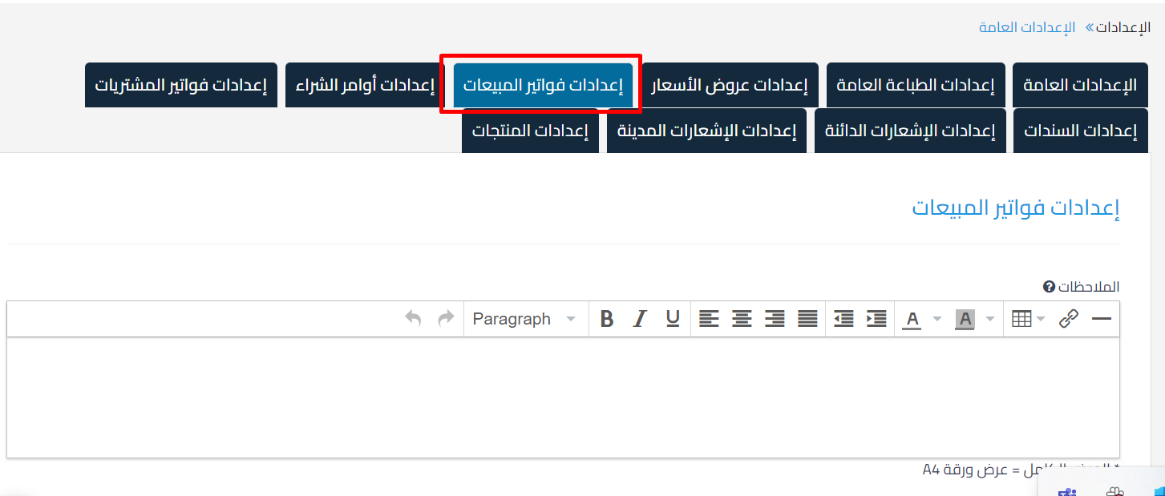Open the font color picker
The width and height of the screenshot is (1165, 496).
click(912, 318)
